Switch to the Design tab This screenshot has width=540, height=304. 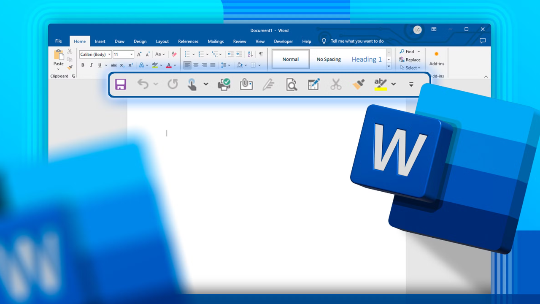(140, 41)
